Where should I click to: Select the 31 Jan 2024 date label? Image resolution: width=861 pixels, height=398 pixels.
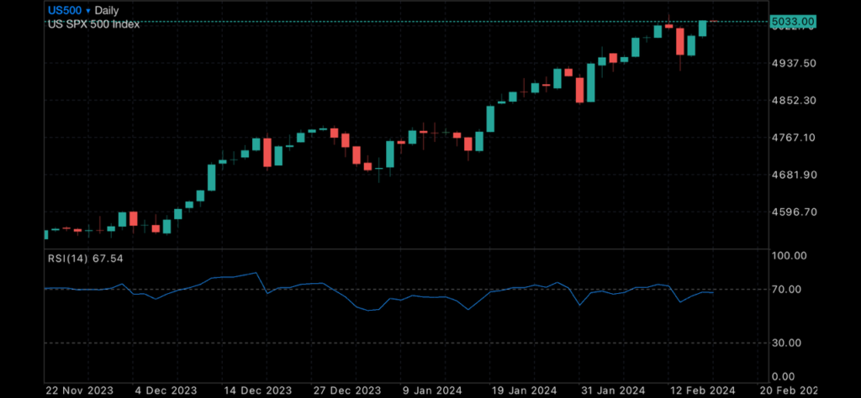[x=613, y=390]
